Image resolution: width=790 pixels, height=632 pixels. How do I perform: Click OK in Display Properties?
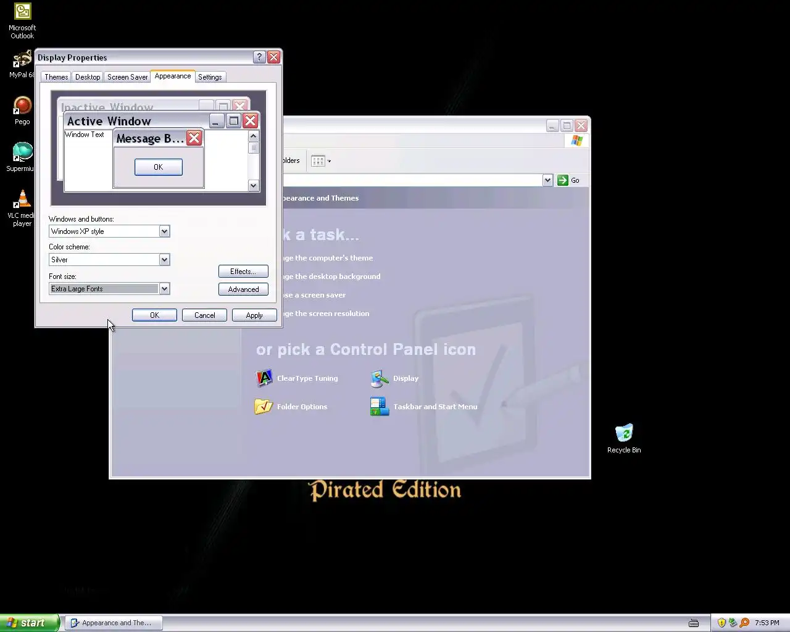point(154,315)
